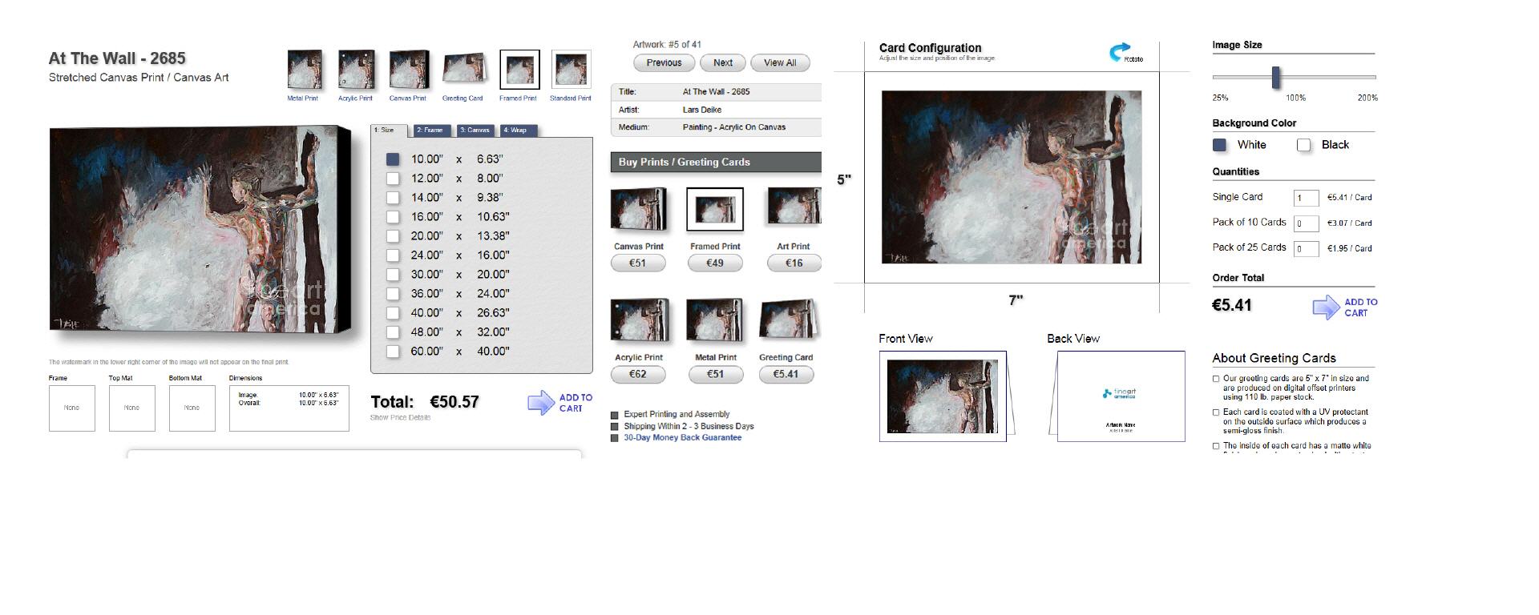
Task: Expand Show Price Details
Action: tap(400, 417)
